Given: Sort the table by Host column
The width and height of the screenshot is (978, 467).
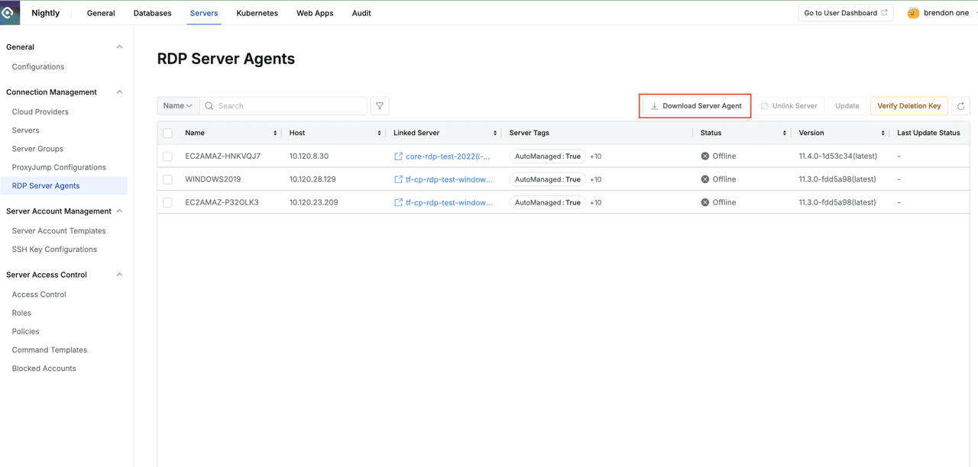Looking at the screenshot, I should (x=381, y=132).
